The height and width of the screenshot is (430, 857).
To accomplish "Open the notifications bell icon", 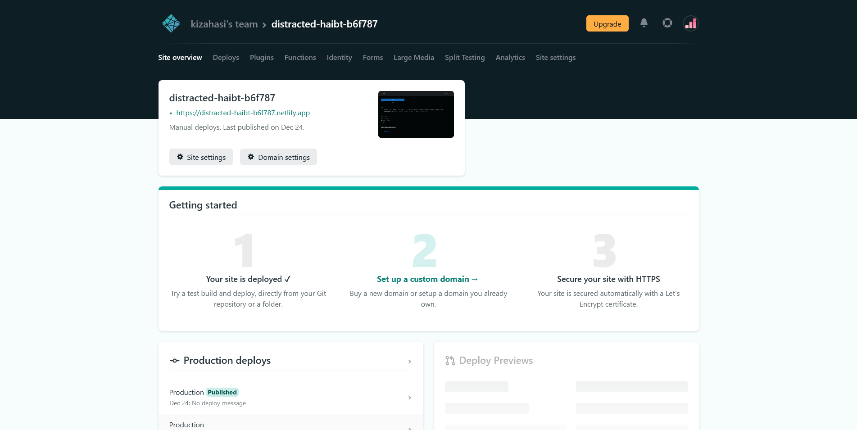I will (x=644, y=23).
